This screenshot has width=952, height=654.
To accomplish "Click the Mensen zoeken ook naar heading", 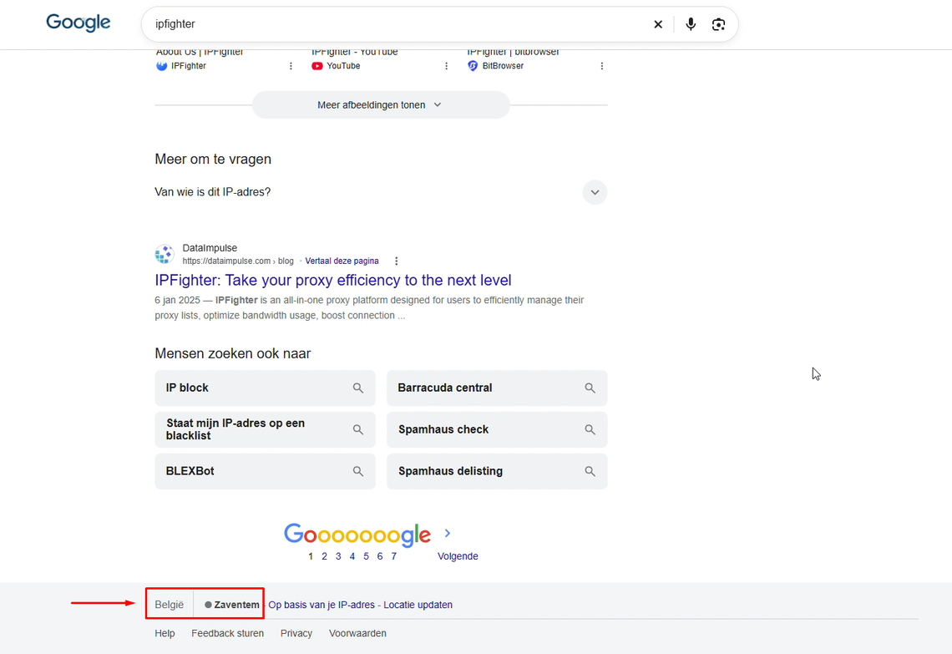I will [x=232, y=353].
